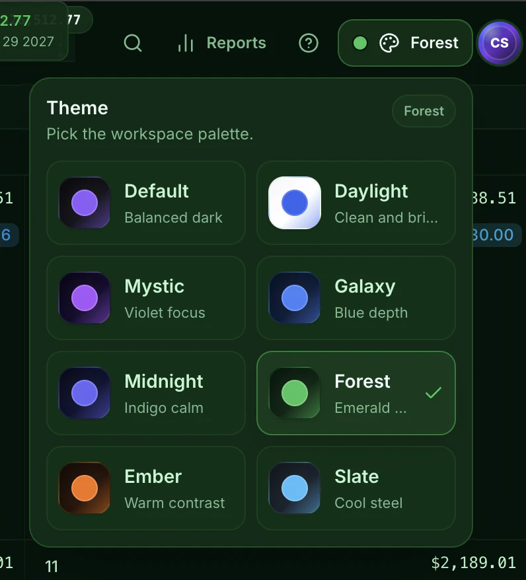Click the blue Galaxy theme swatch
This screenshot has height=580, width=526.
click(x=295, y=298)
